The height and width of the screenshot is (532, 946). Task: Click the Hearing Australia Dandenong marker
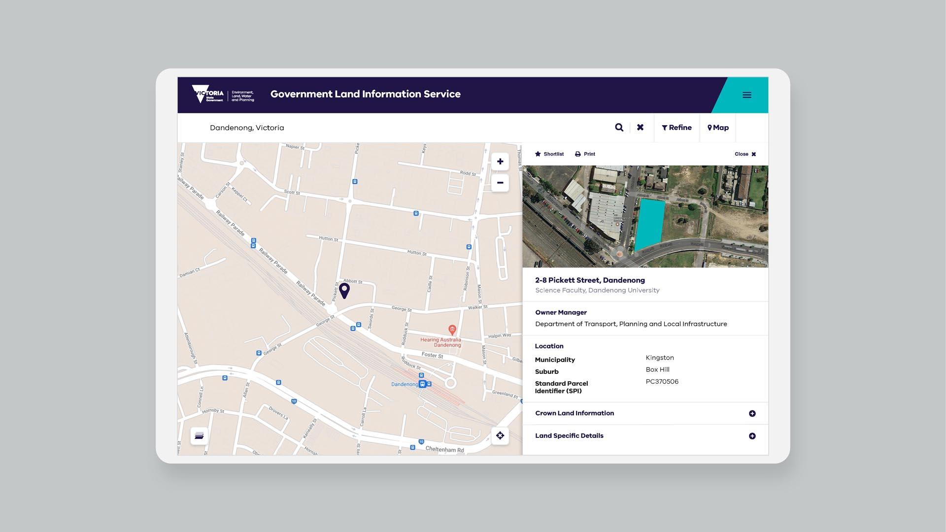click(452, 330)
